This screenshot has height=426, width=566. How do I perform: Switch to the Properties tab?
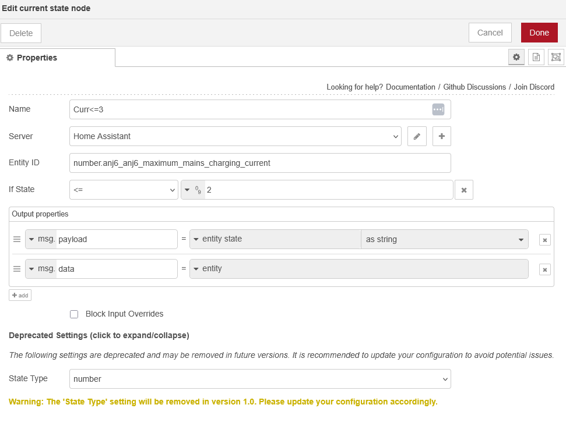coord(58,58)
